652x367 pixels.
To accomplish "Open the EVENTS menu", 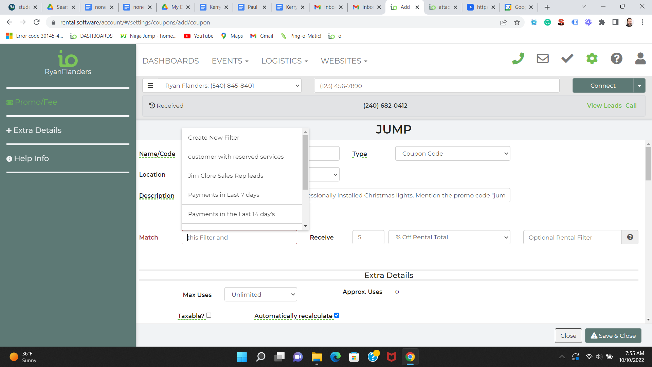I will click(x=230, y=61).
